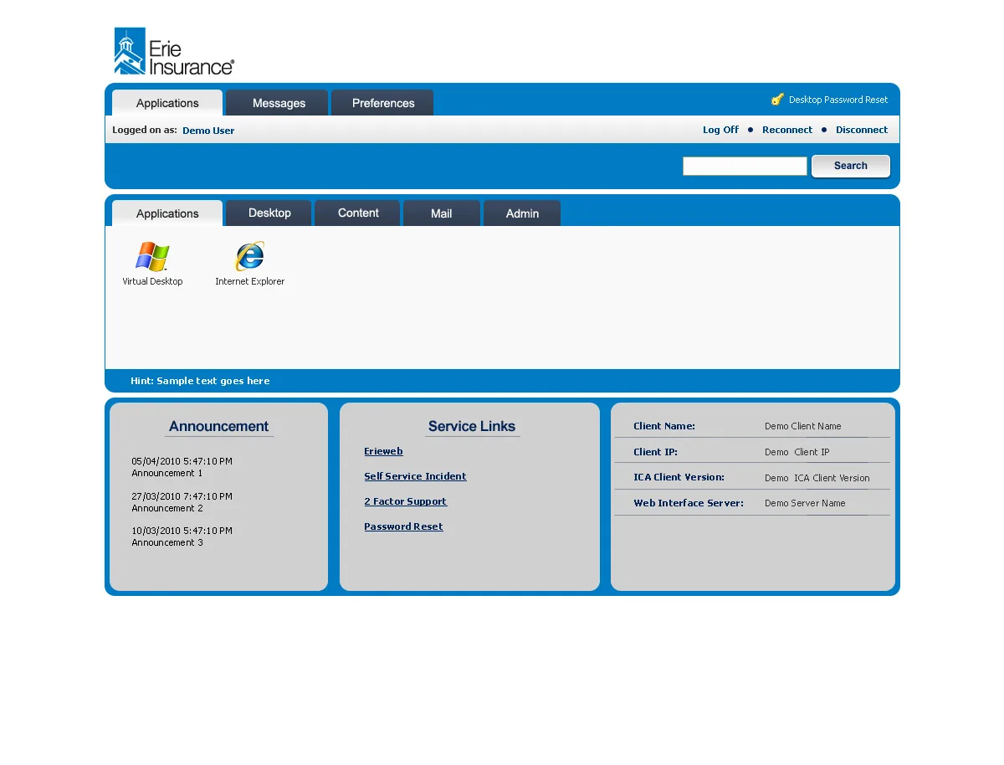Click the Erie Insurance logo

pyautogui.click(x=174, y=51)
